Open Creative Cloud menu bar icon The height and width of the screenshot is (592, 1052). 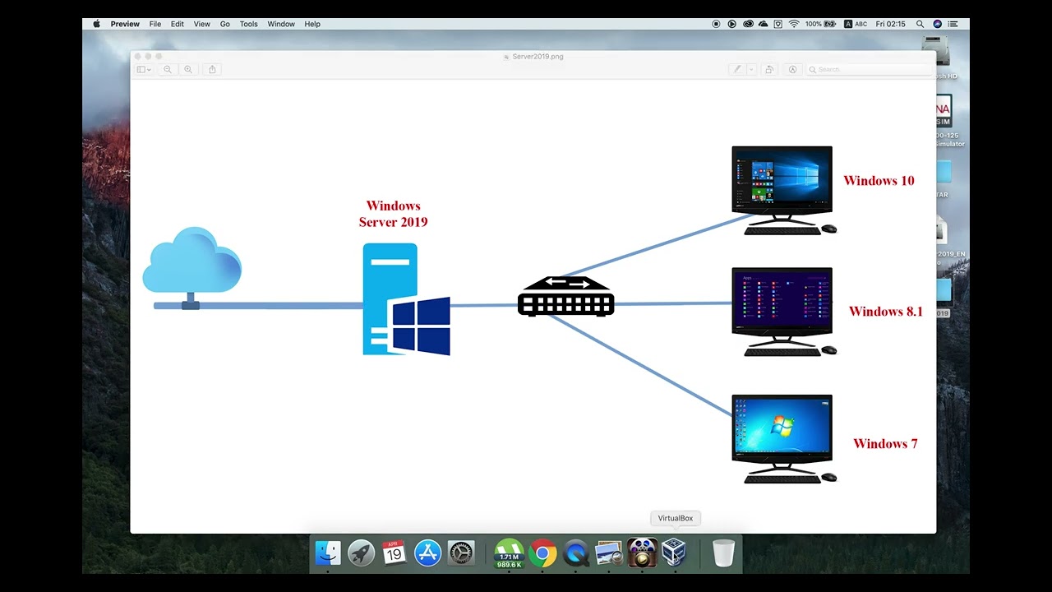(x=748, y=24)
